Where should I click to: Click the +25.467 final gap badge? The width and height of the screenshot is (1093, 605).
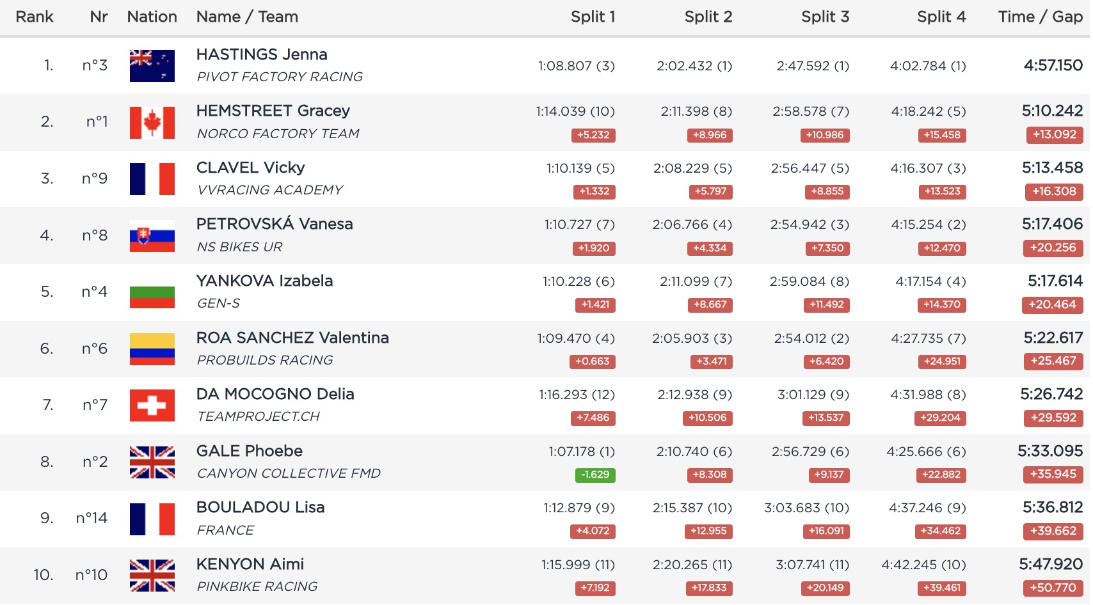pyautogui.click(x=1053, y=361)
